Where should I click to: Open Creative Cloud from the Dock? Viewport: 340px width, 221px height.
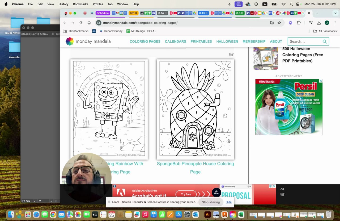point(233,214)
